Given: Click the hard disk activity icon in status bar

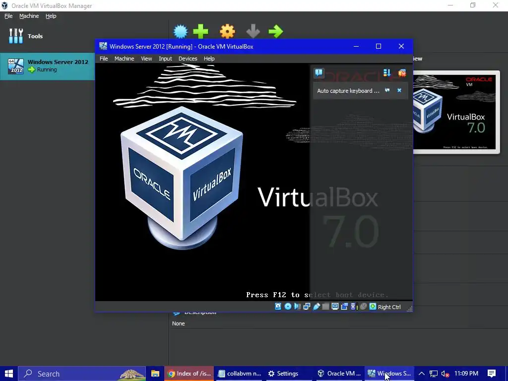Looking at the screenshot, I should (x=278, y=307).
